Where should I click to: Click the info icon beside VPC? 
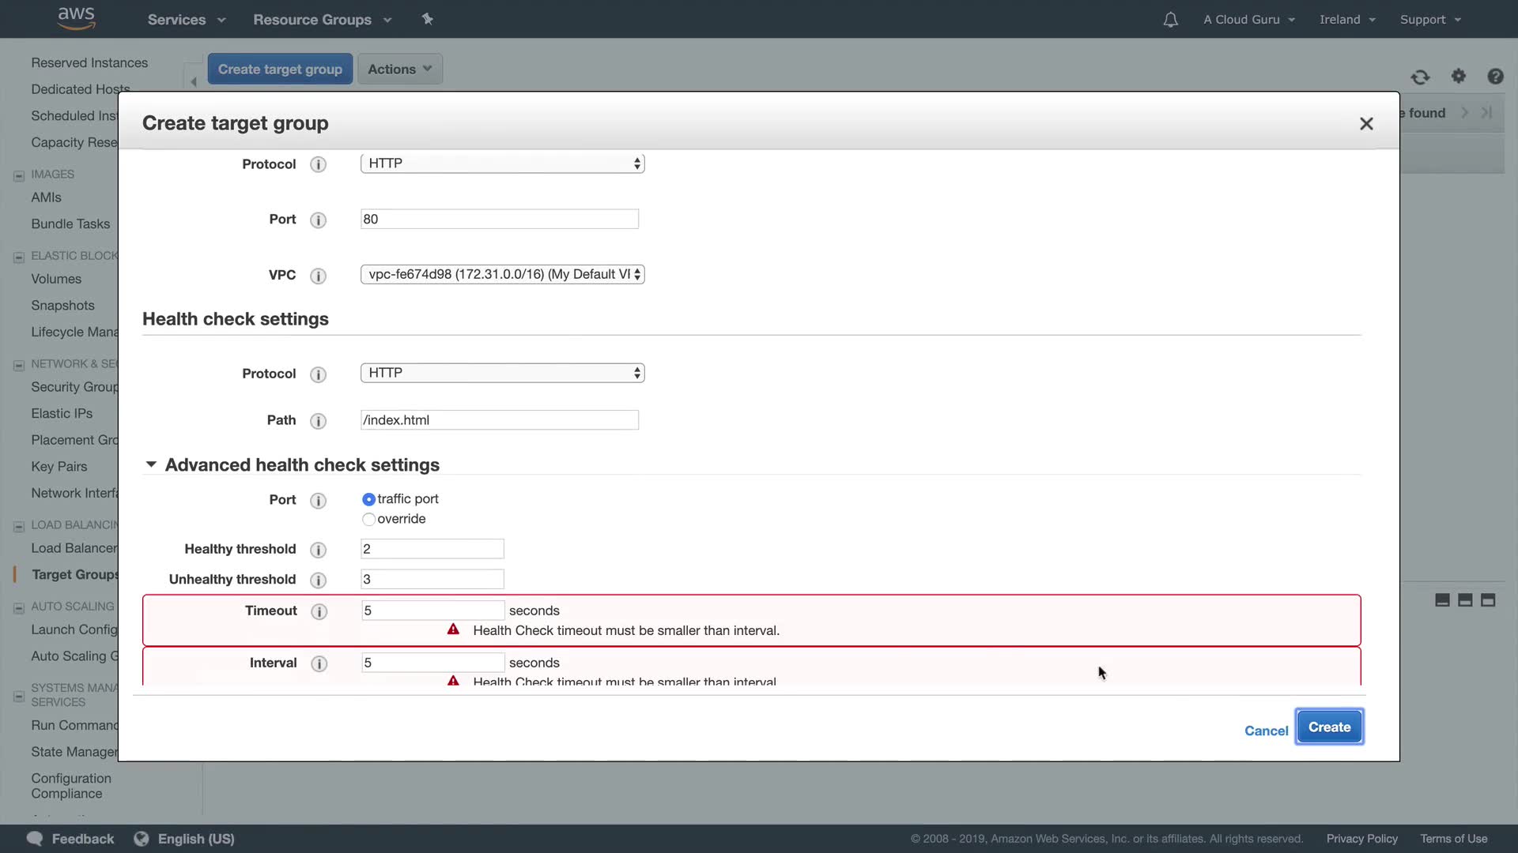(x=318, y=276)
